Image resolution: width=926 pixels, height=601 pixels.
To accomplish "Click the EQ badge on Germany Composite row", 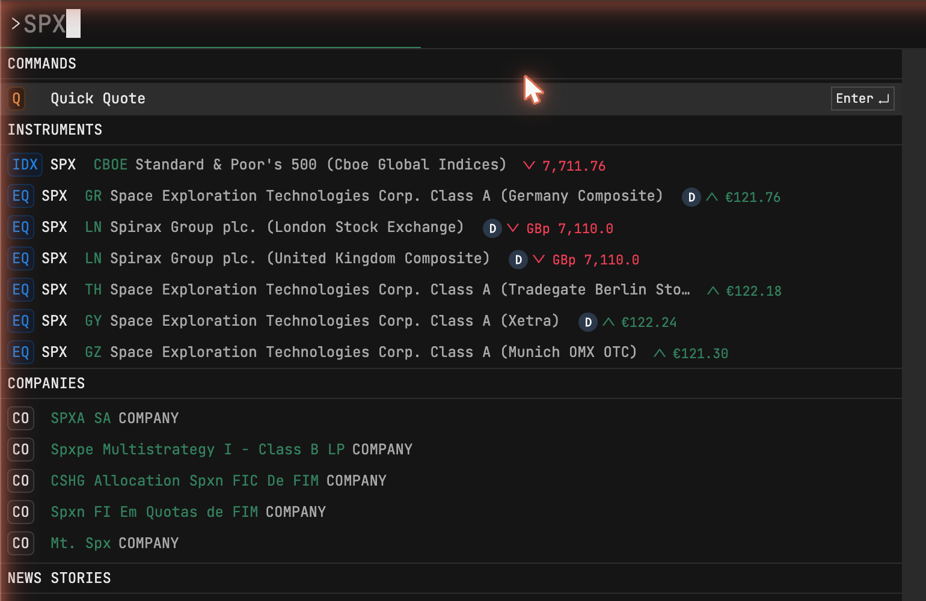I will 21,196.
